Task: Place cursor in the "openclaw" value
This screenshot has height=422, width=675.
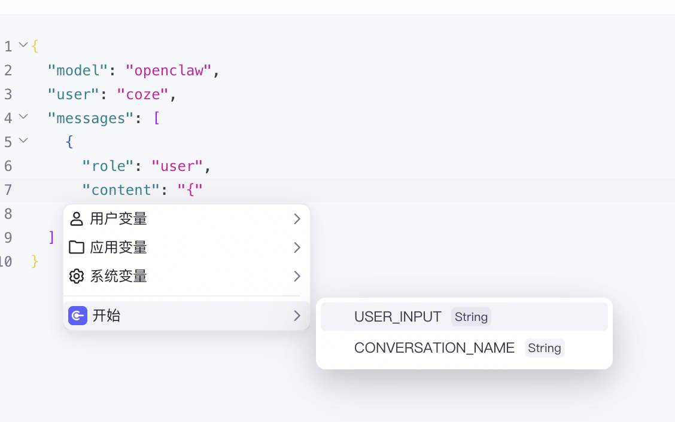Action: pos(168,71)
